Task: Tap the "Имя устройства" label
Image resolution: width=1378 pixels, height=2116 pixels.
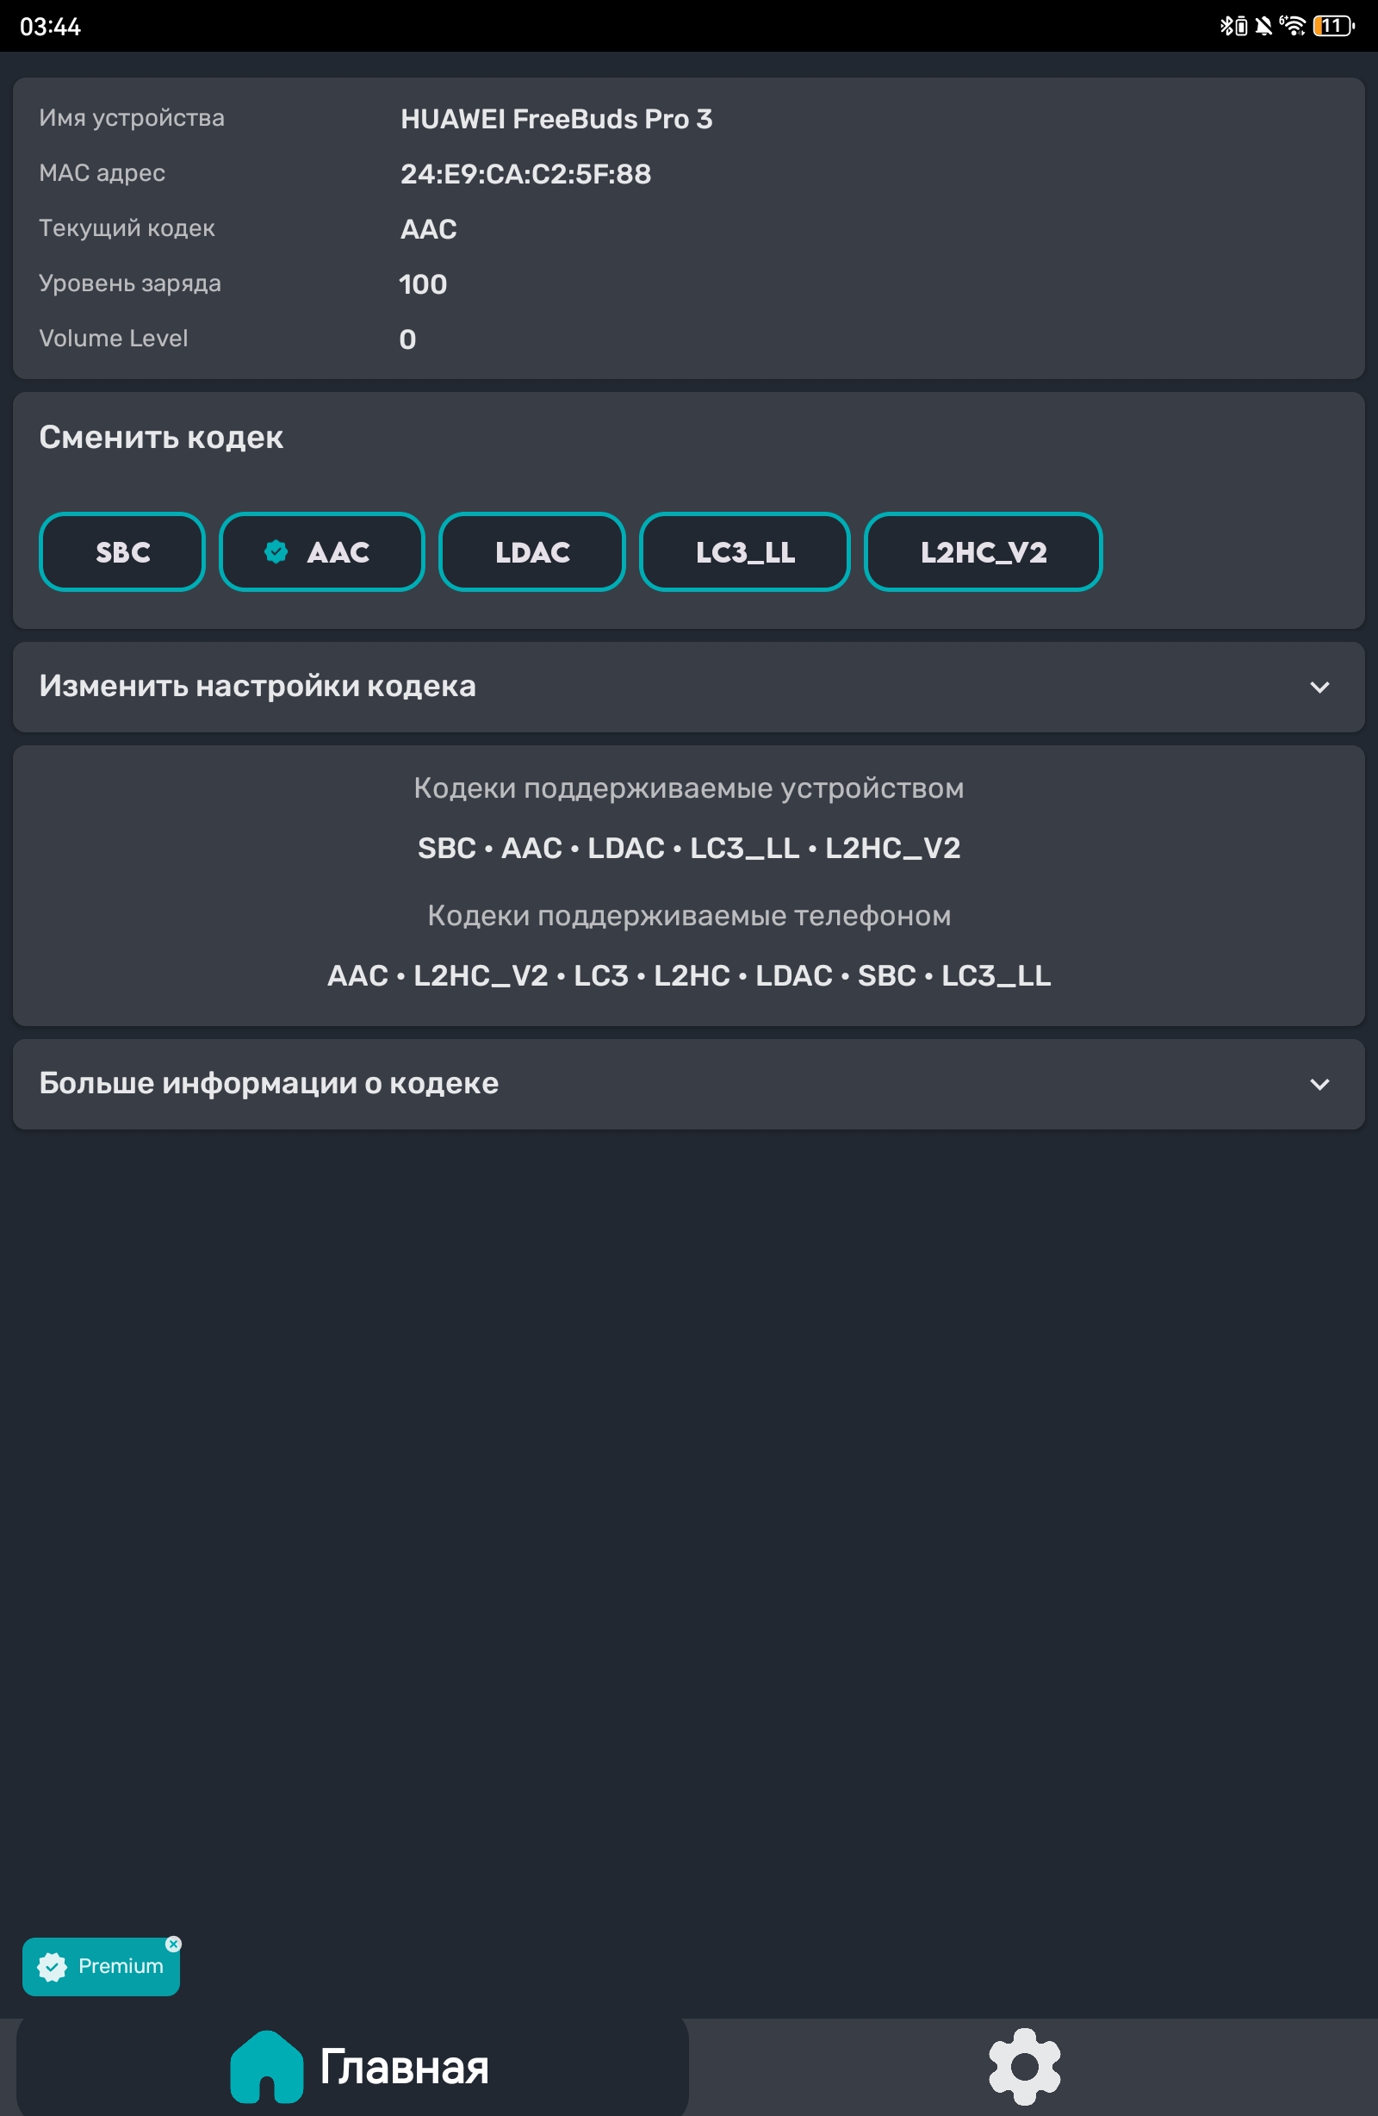Action: click(x=132, y=118)
